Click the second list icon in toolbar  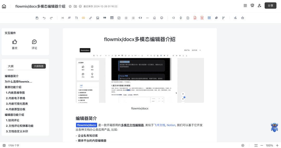133,18
